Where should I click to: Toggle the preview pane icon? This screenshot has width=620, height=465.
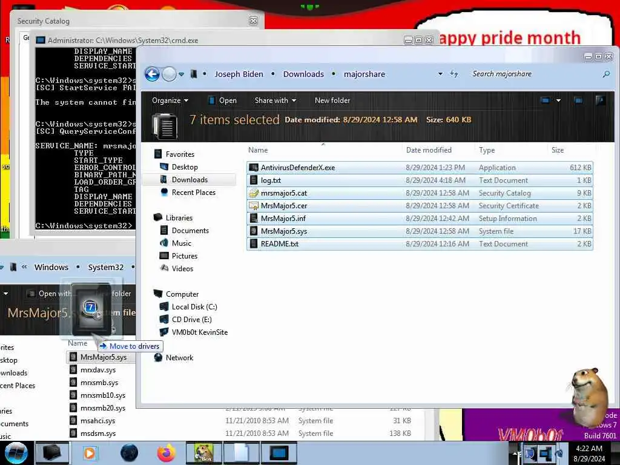[578, 101]
